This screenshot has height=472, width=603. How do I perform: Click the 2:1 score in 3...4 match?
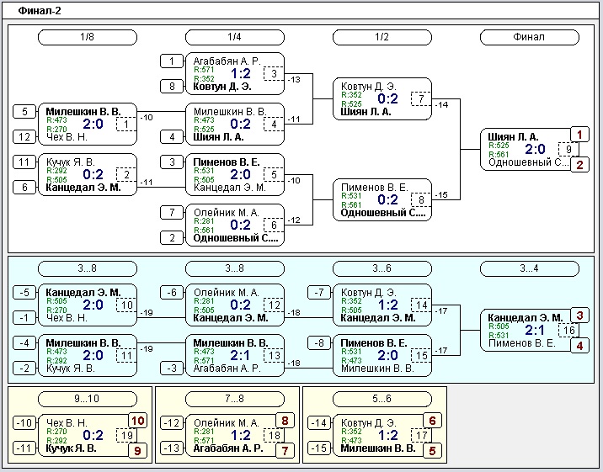click(x=535, y=330)
